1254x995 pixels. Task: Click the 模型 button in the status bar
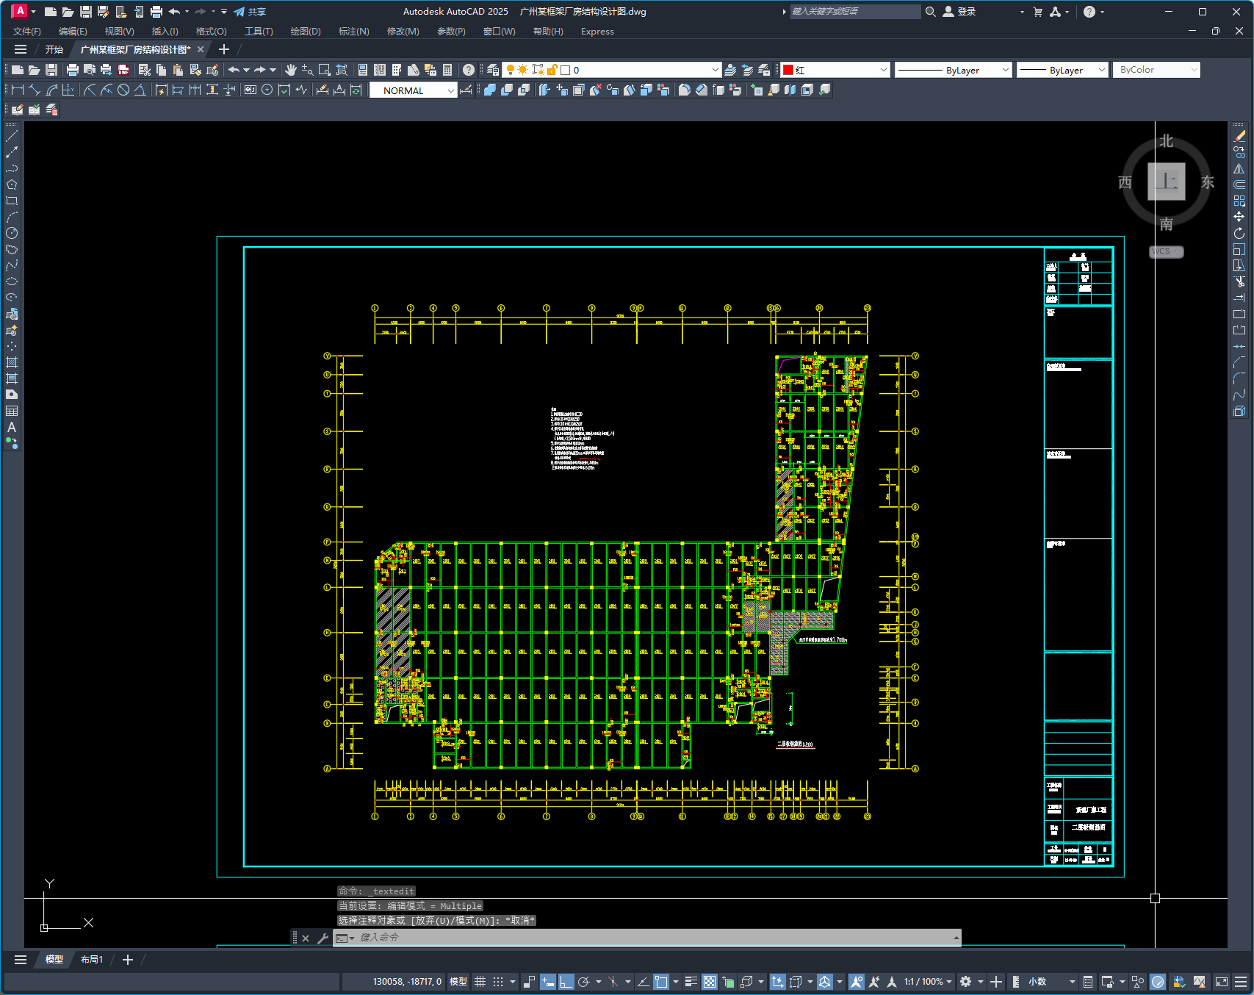(x=458, y=982)
